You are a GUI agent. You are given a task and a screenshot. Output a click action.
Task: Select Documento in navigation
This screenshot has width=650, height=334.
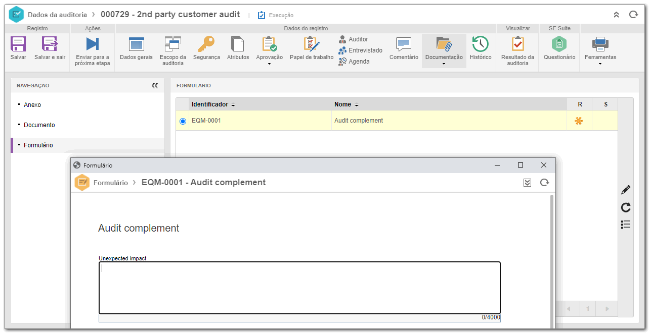[x=39, y=125]
